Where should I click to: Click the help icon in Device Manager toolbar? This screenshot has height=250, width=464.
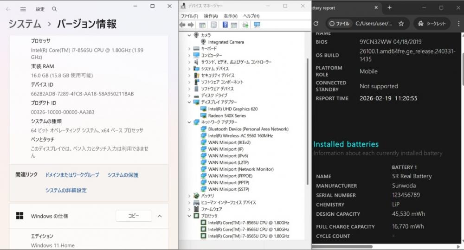click(x=225, y=25)
